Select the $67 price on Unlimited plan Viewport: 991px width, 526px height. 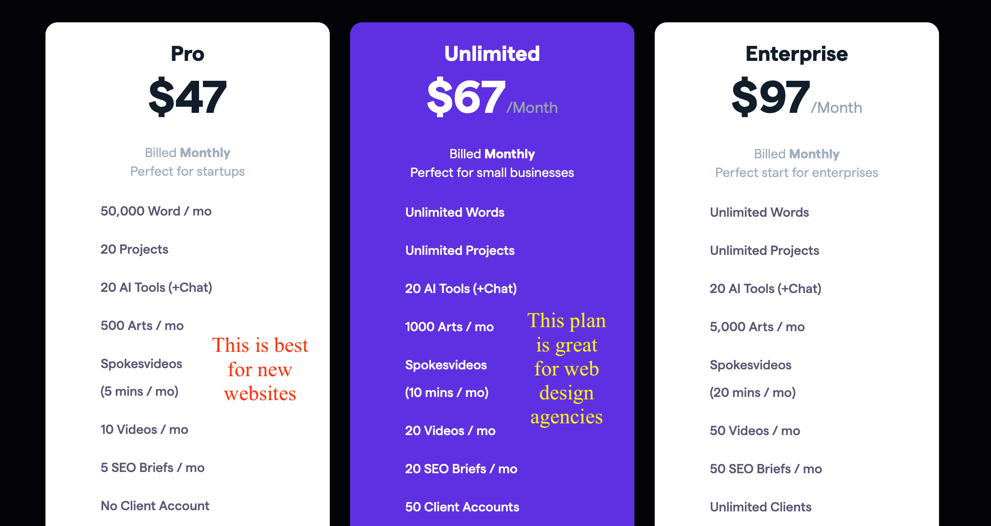[x=466, y=97]
